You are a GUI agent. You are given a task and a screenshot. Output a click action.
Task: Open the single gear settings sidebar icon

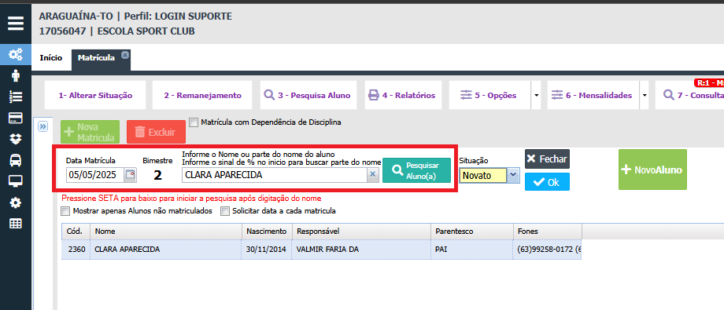pos(15,202)
